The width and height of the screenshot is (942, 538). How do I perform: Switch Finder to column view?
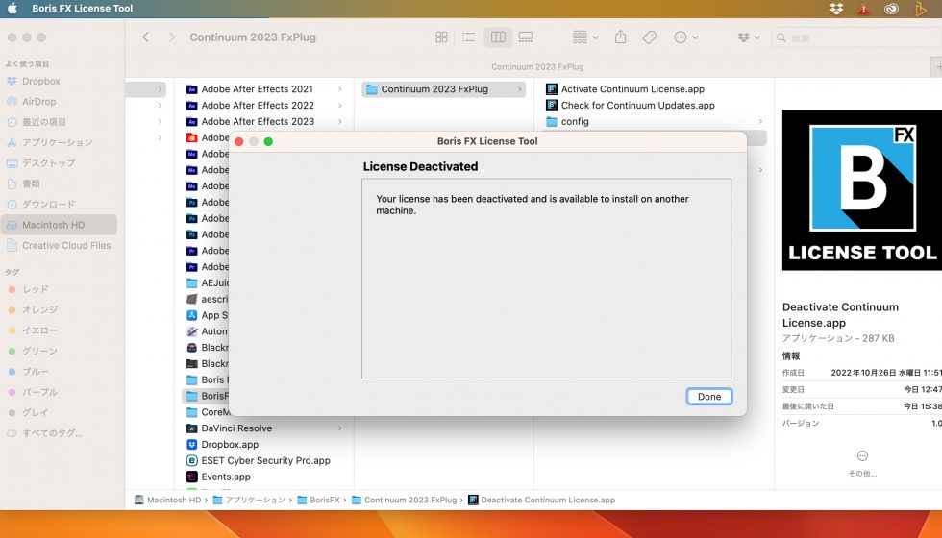pos(498,37)
